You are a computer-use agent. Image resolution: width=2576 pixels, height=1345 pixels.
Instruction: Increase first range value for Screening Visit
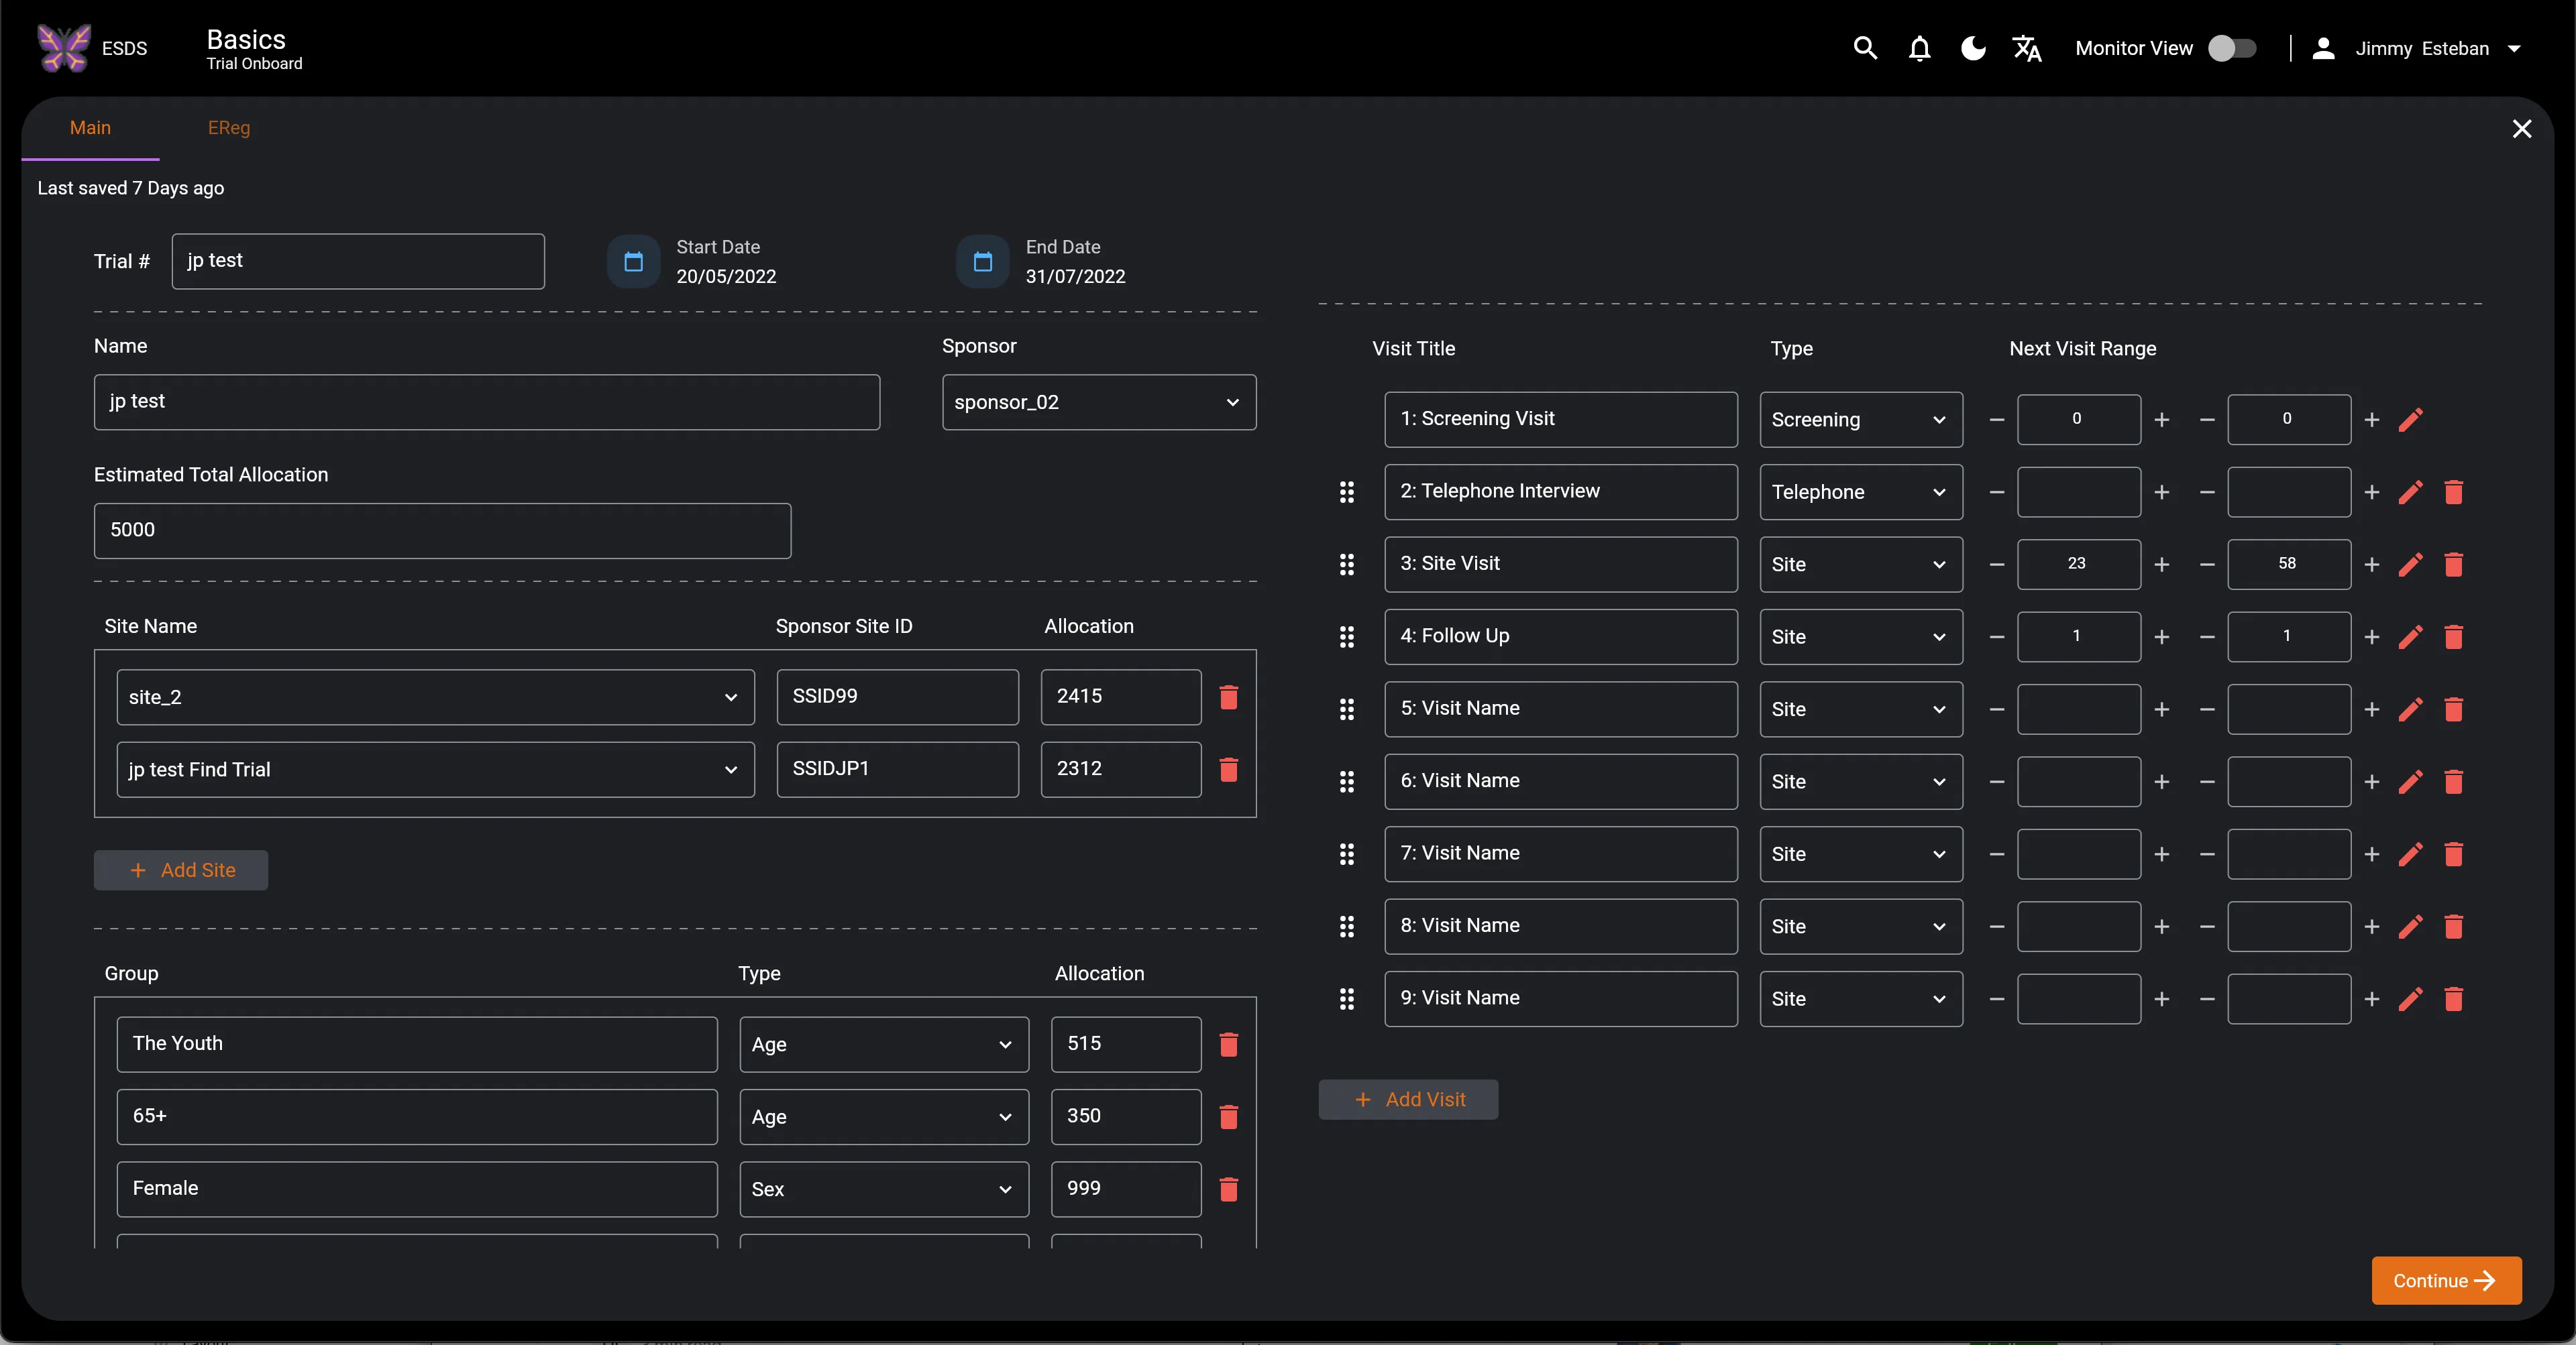click(x=2162, y=420)
